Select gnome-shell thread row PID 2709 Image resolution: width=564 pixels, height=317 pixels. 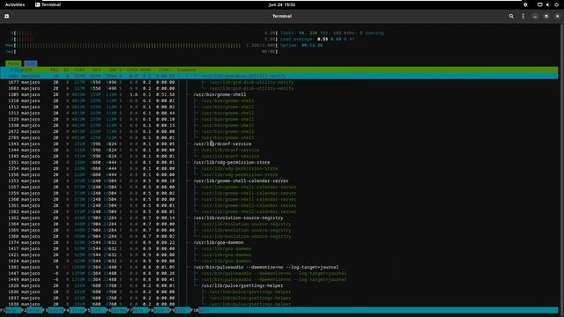279,137
